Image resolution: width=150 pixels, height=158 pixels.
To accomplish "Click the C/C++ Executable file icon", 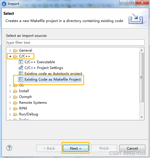I will tap(21, 62).
